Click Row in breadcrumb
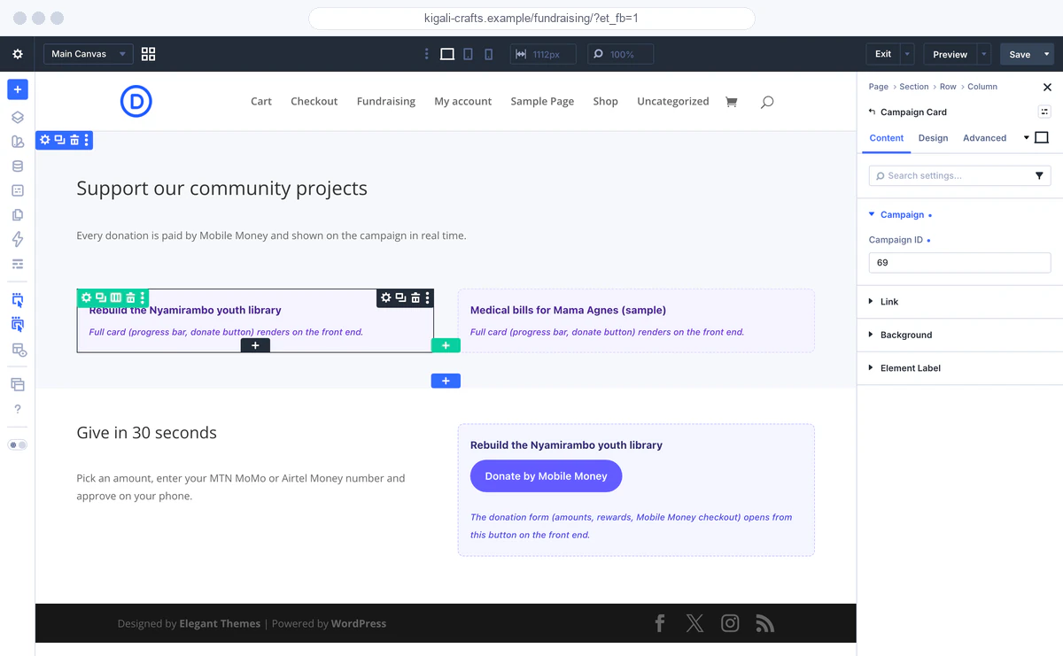 (948, 87)
